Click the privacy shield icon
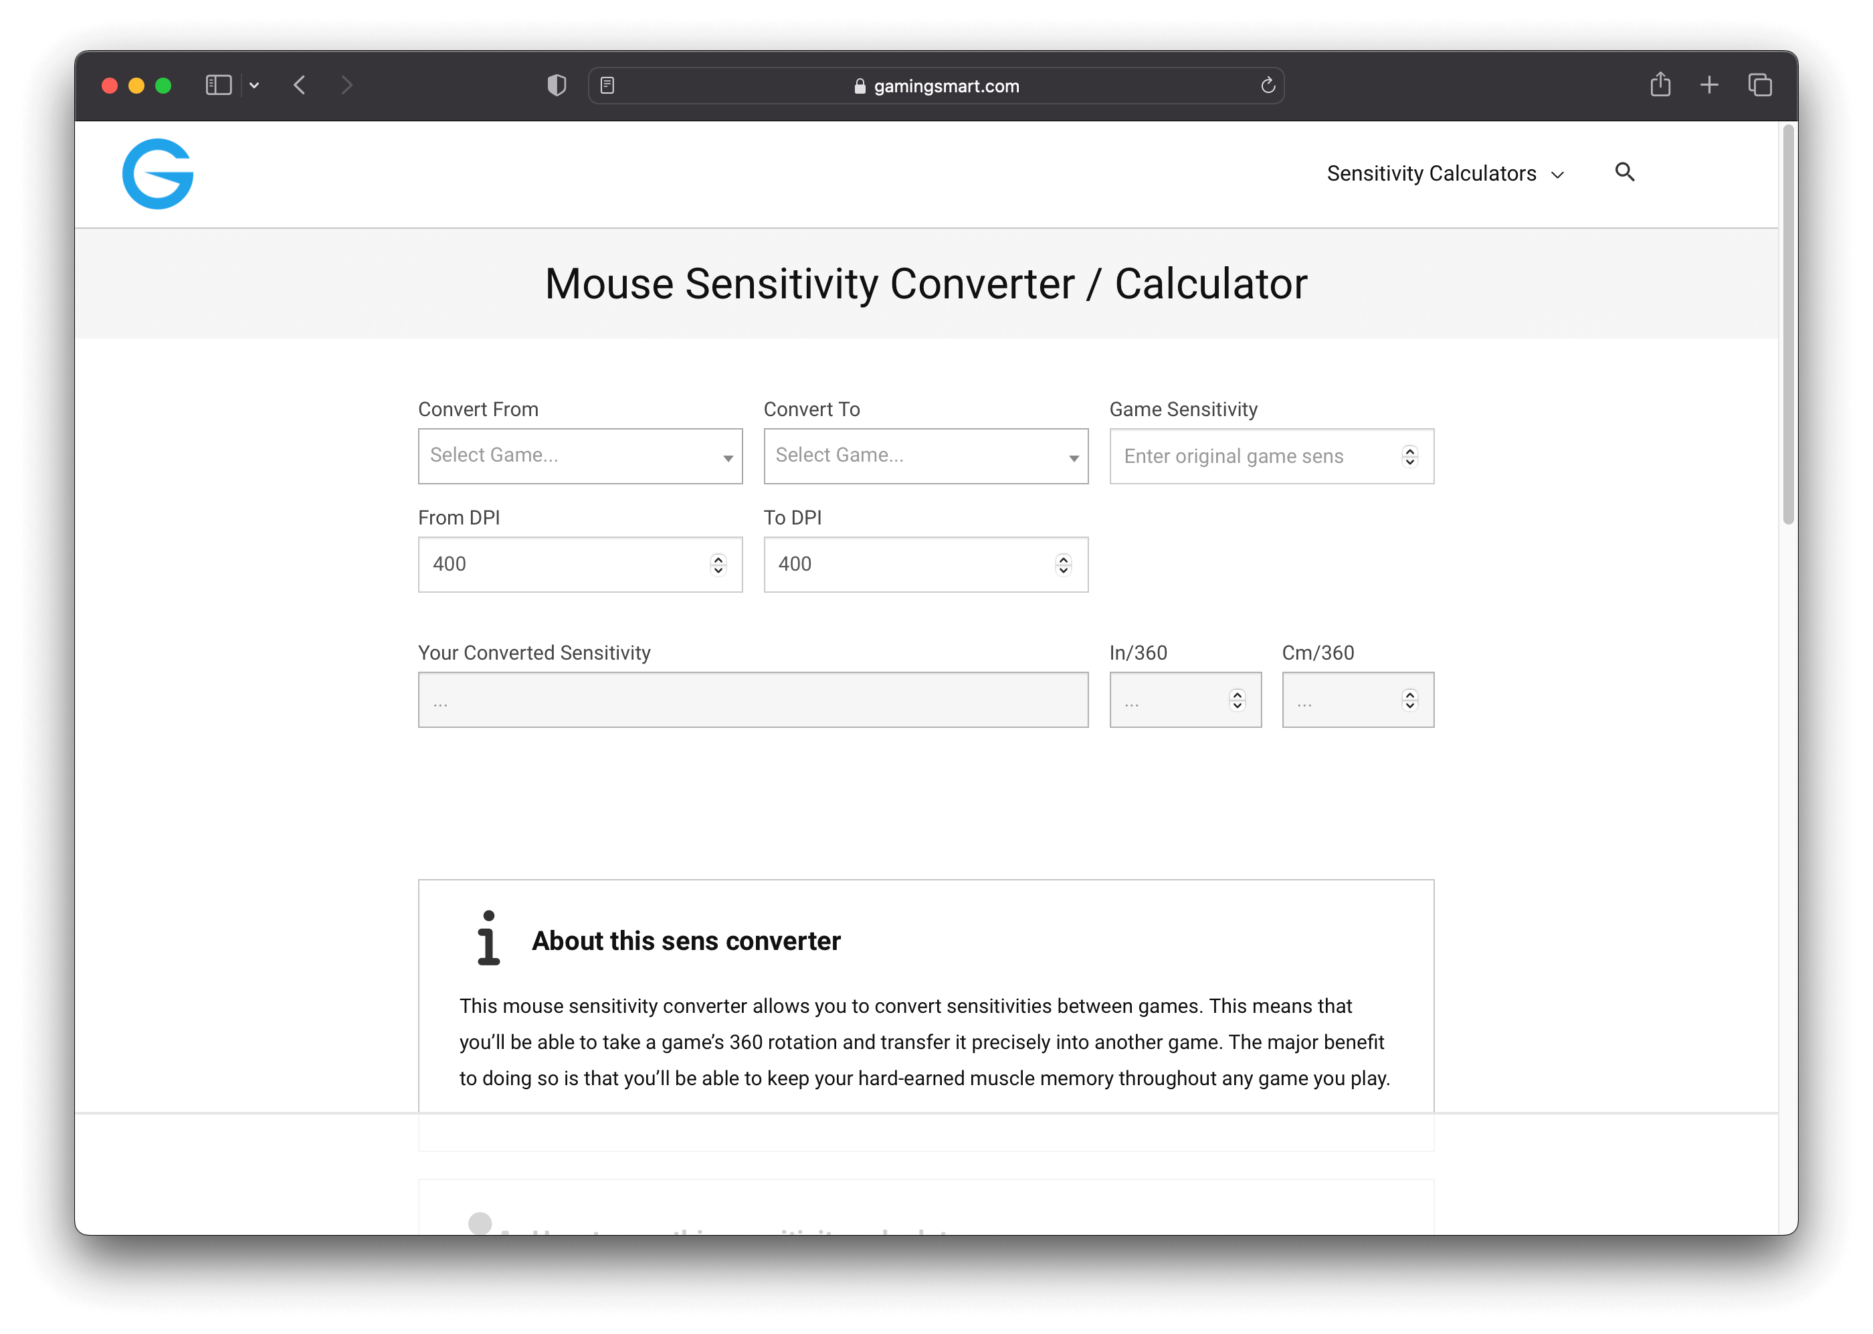The width and height of the screenshot is (1873, 1334). [x=557, y=84]
